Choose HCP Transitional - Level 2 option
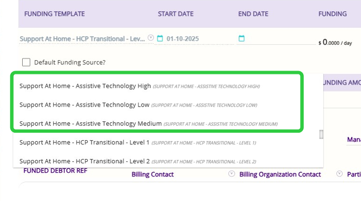This screenshot has width=361, height=201. [84, 161]
